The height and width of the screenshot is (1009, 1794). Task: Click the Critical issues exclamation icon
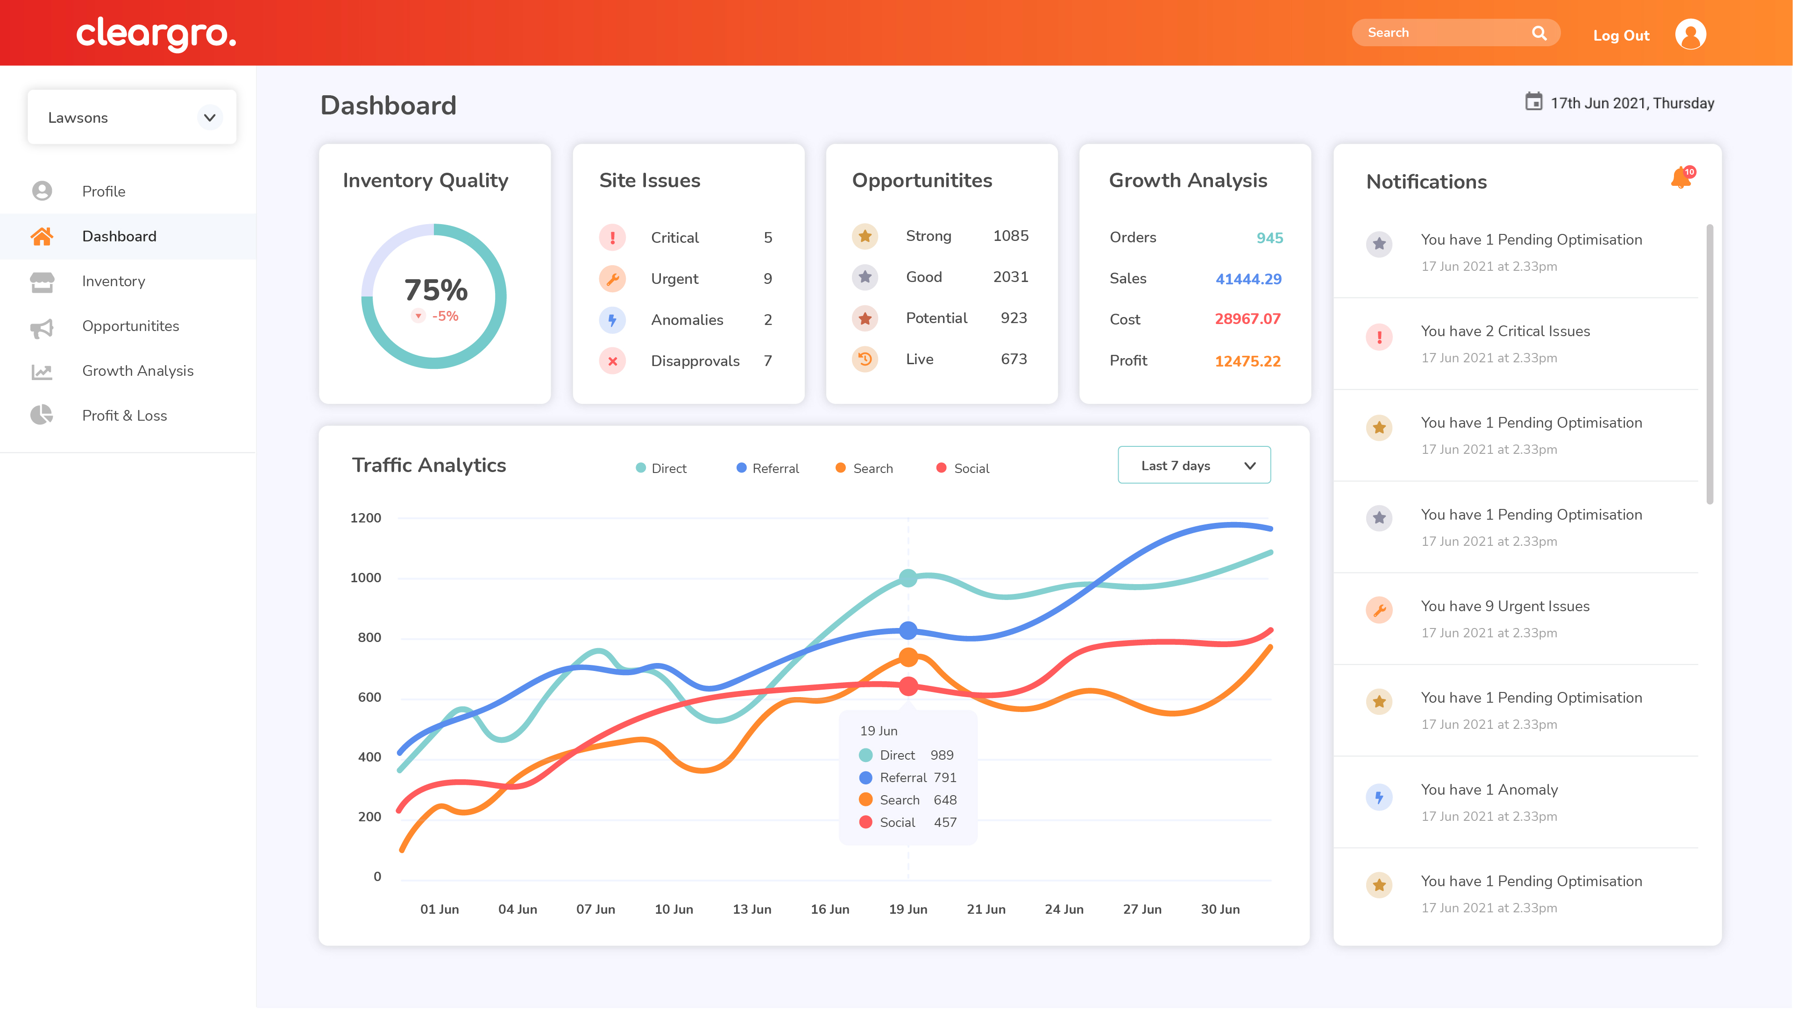click(612, 238)
